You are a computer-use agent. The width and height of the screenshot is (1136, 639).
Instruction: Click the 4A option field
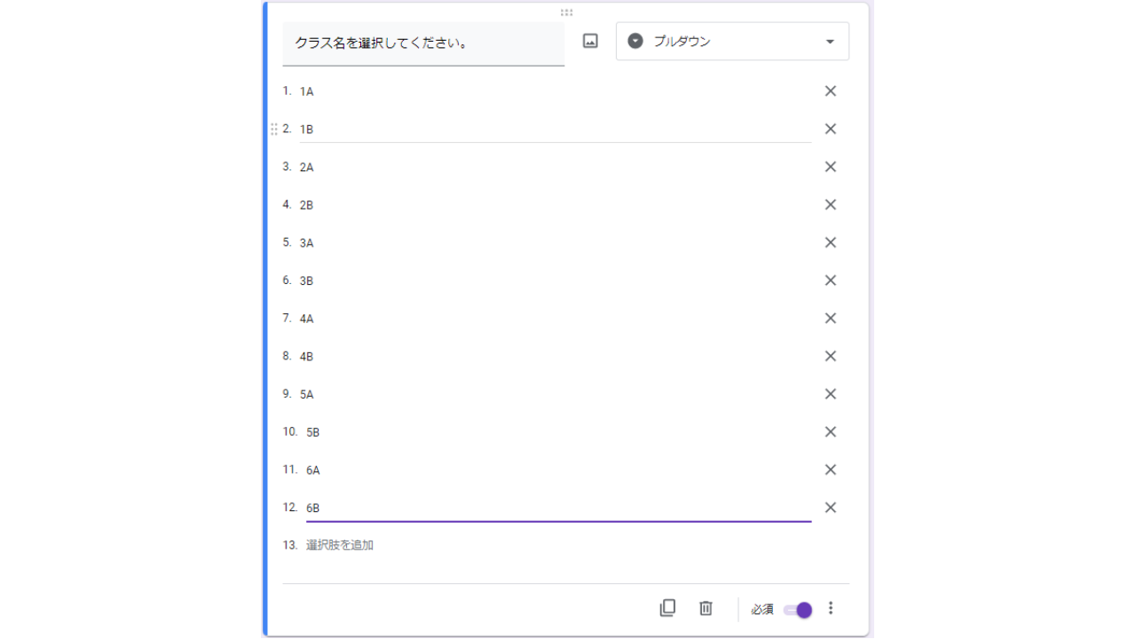(555, 319)
